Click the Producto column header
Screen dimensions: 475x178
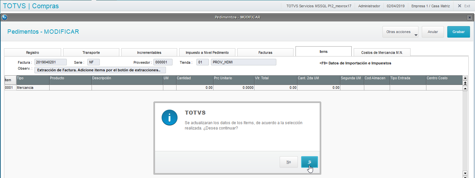(x=70, y=80)
